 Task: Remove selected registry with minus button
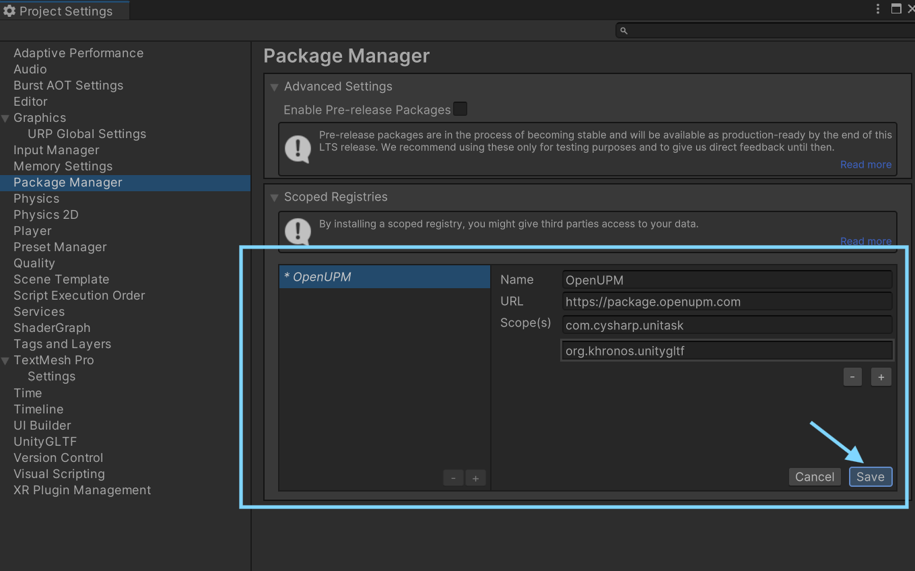(x=453, y=478)
